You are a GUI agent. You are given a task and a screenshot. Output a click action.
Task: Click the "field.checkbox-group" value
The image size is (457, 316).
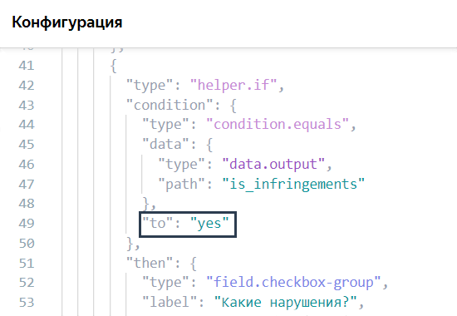(x=293, y=283)
